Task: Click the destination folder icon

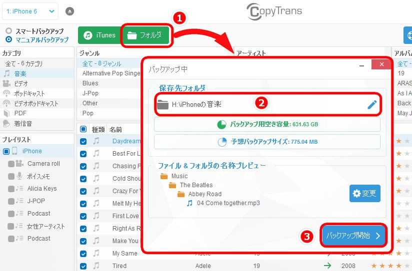Action: 162,104
